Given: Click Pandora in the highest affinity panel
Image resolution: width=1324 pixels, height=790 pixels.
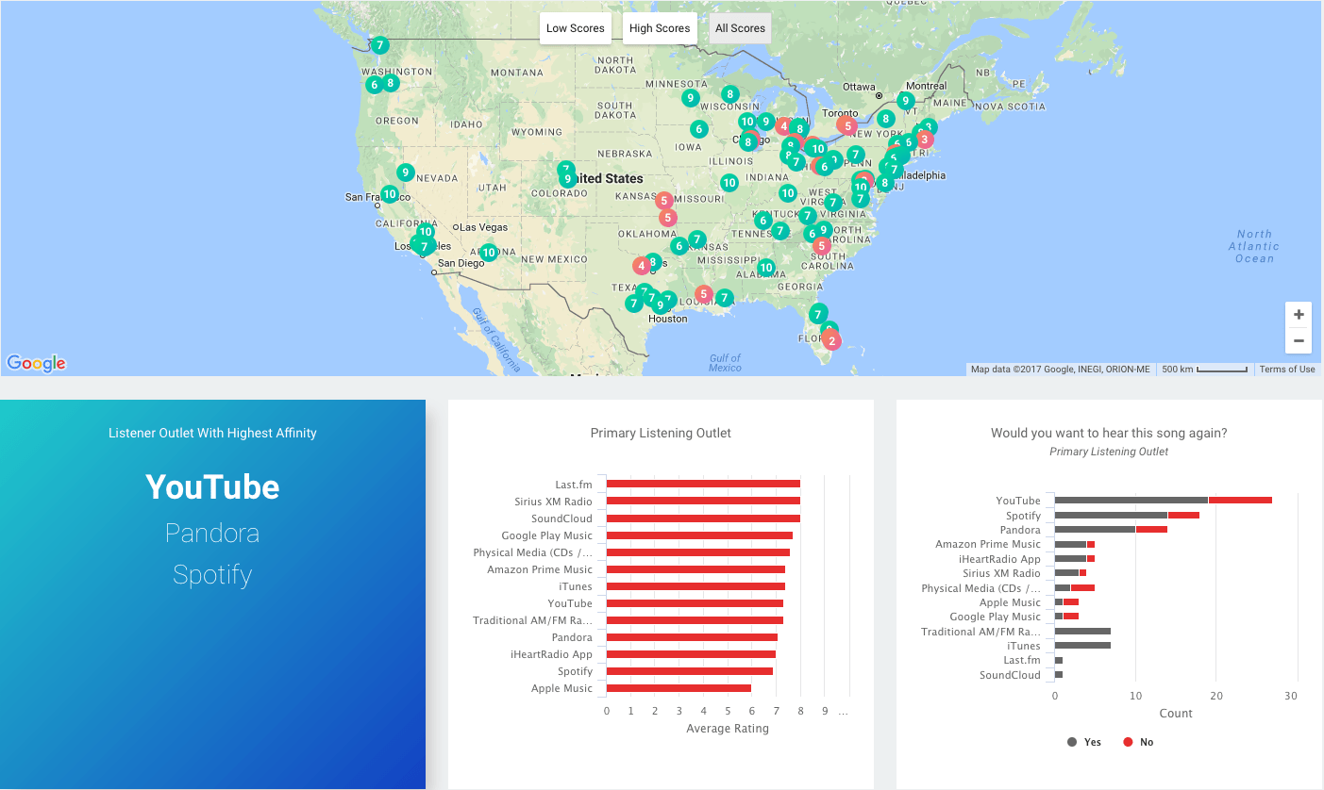Looking at the screenshot, I should pyautogui.click(x=212, y=533).
